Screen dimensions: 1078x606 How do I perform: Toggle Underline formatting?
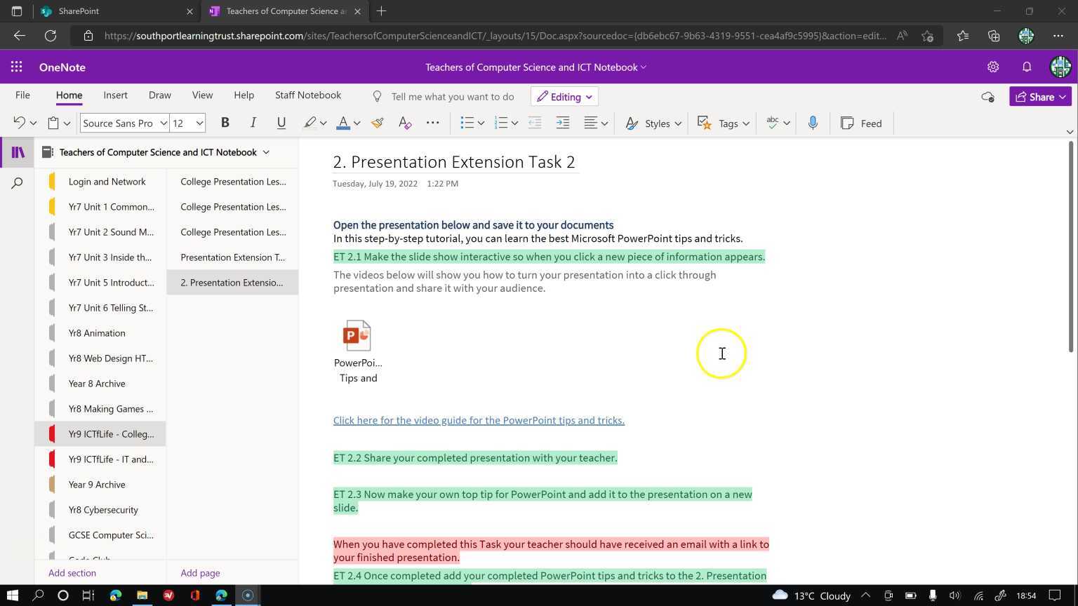tap(281, 123)
